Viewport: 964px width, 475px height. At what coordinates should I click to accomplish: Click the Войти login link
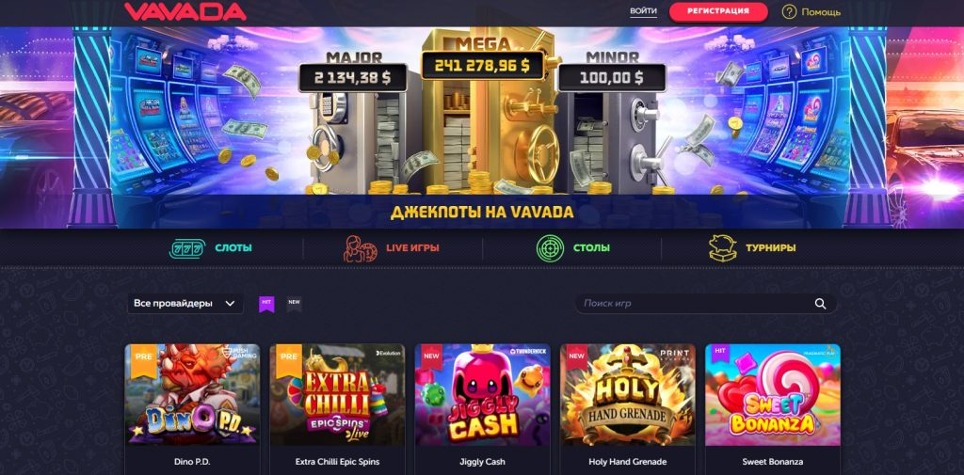click(x=643, y=11)
